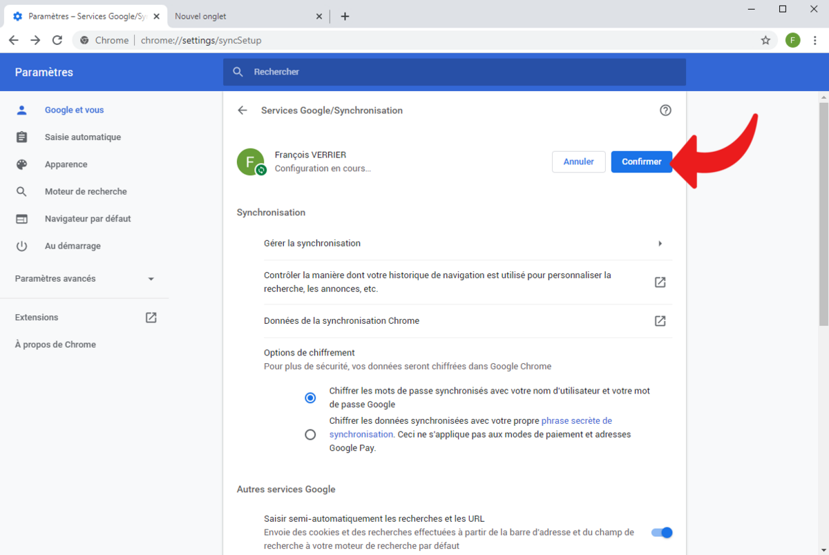Select encrypt passwords with Google account option
Image resolution: width=829 pixels, height=555 pixels.
click(310, 398)
